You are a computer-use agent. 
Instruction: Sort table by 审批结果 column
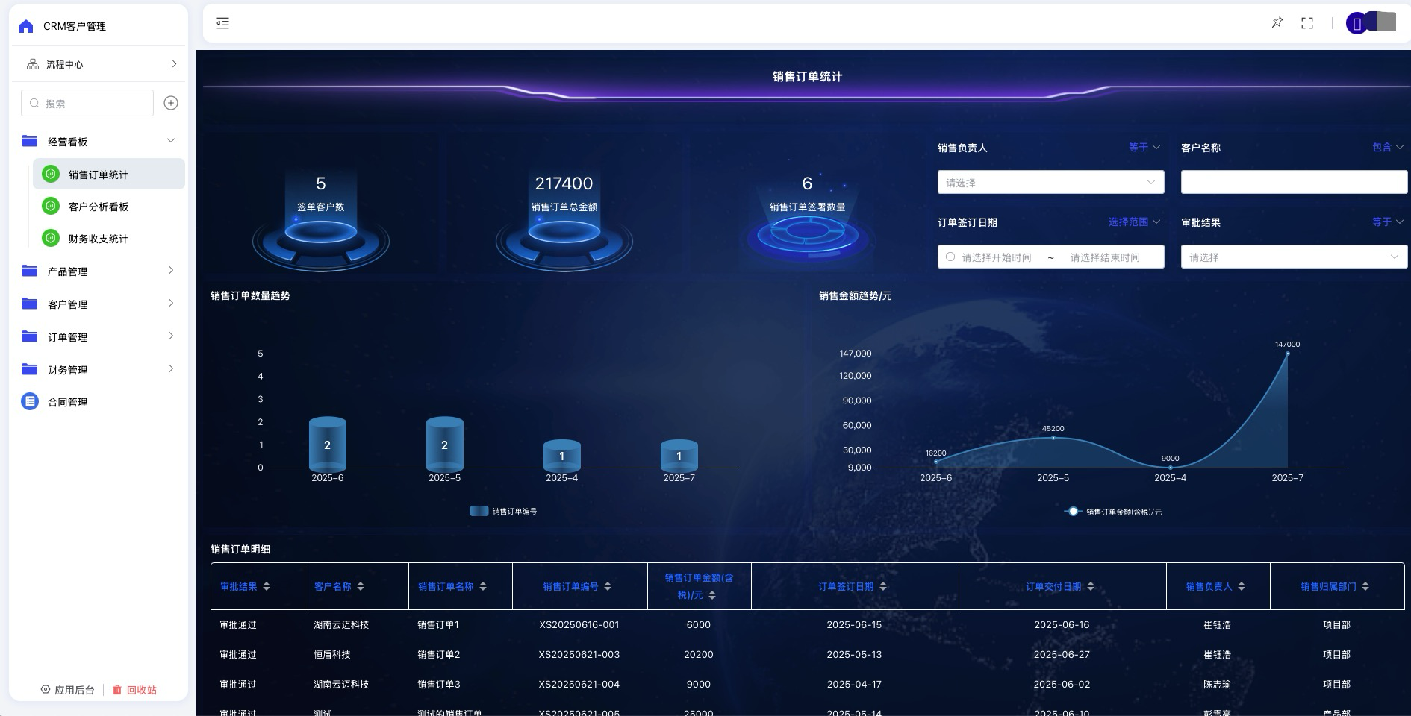click(267, 586)
